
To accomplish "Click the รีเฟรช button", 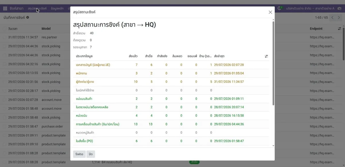I will click(x=79, y=154).
